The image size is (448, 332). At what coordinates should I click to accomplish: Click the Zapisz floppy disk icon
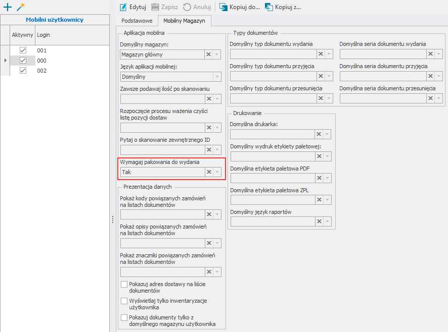(155, 7)
